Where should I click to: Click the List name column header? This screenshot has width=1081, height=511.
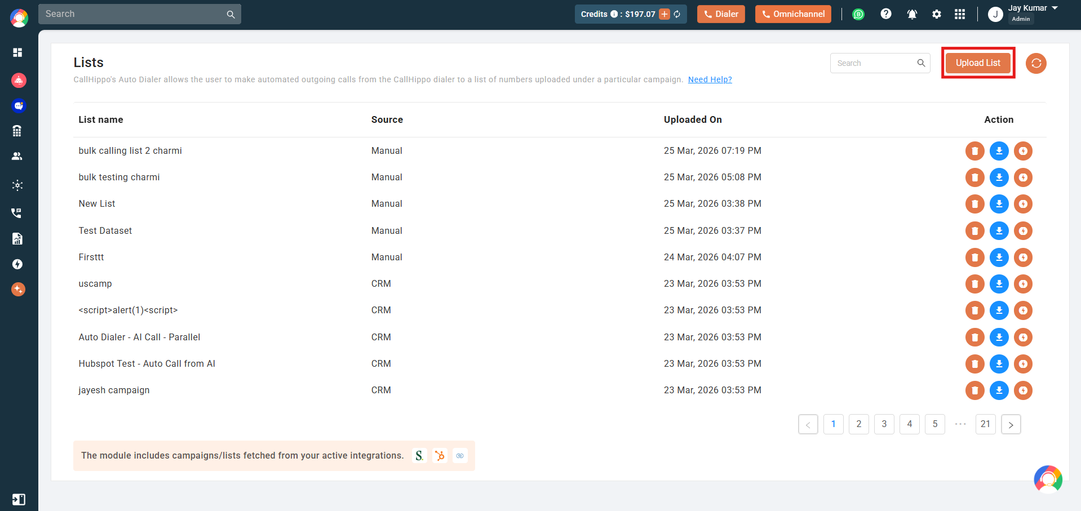(101, 119)
